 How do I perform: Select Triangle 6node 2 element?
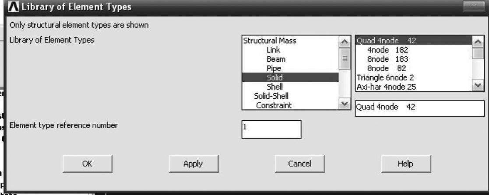(385, 77)
